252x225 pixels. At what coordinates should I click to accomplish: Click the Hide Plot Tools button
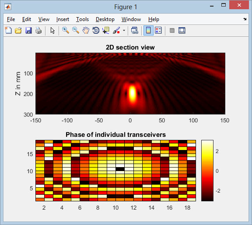[x=172, y=30]
